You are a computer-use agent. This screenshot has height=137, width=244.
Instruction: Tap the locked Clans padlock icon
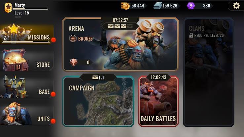click(191, 35)
